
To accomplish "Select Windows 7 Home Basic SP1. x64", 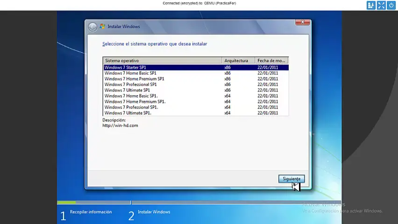I will 196,96.
